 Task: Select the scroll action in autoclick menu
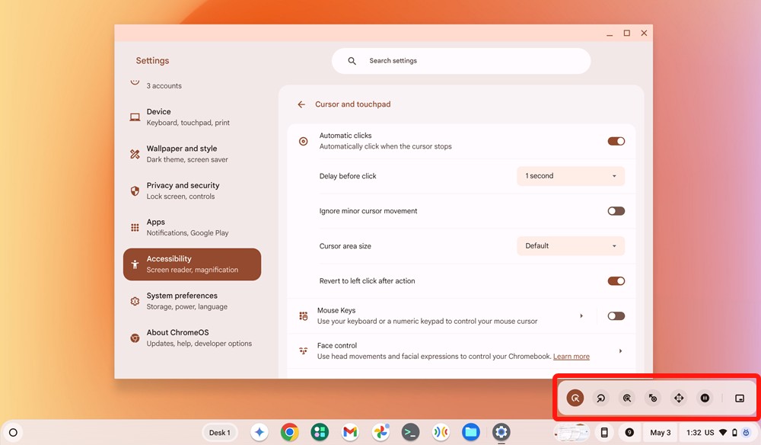point(678,397)
